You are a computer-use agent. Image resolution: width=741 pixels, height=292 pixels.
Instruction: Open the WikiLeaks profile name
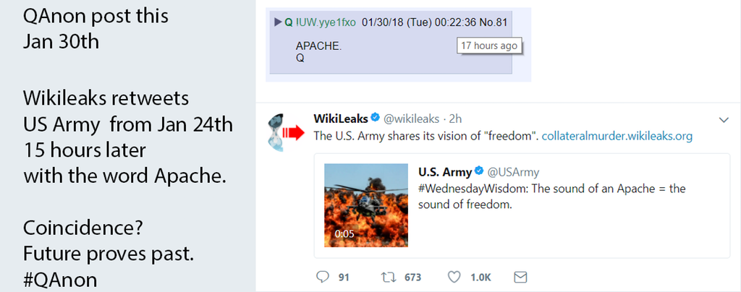pyautogui.click(x=341, y=119)
